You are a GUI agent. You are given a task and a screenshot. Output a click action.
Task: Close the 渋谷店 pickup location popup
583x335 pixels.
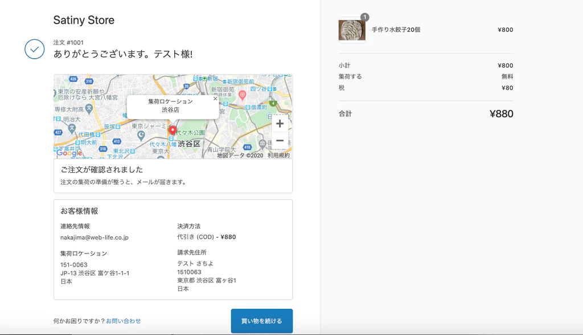[215, 99]
